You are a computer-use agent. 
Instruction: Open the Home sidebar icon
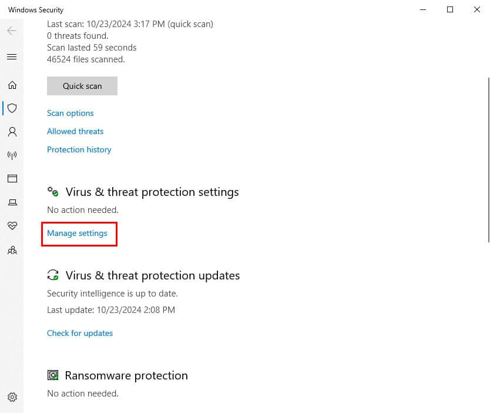(x=12, y=85)
